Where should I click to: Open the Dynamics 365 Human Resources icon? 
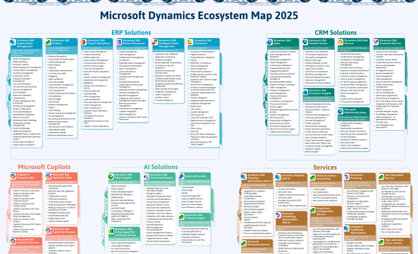119,42
